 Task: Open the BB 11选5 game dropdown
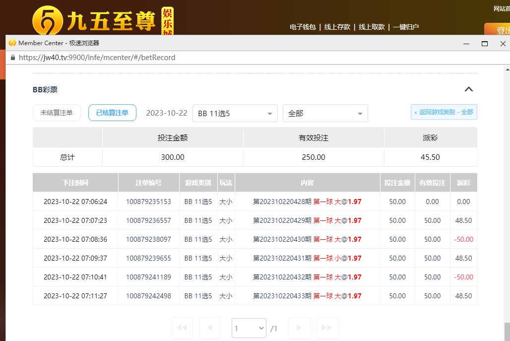click(x=235, y=113)
